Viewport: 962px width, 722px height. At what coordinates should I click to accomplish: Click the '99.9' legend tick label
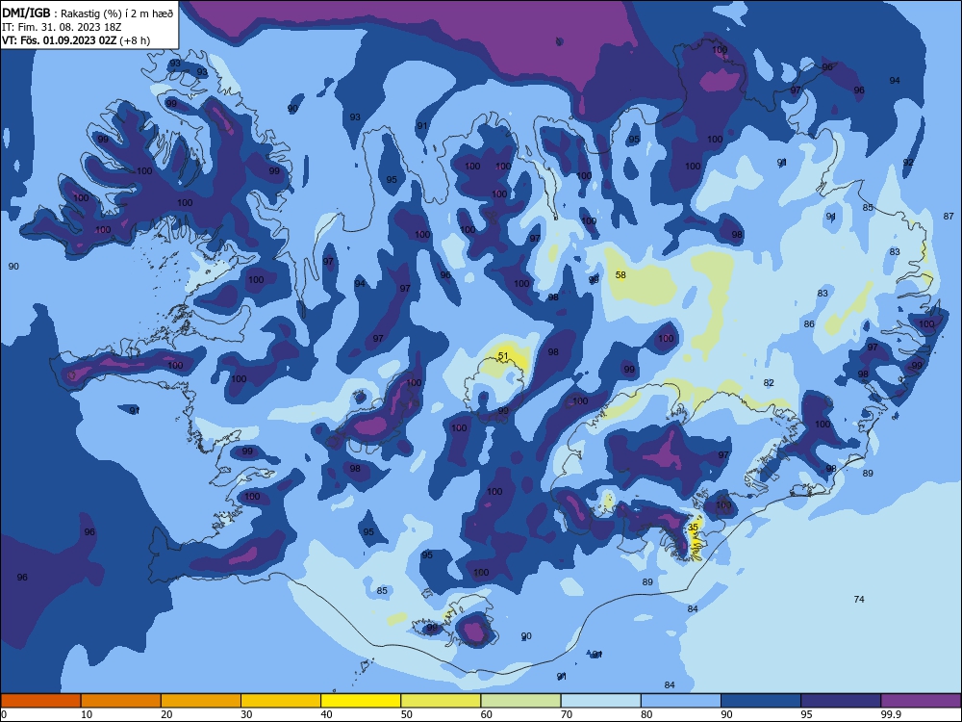point(891,714)
